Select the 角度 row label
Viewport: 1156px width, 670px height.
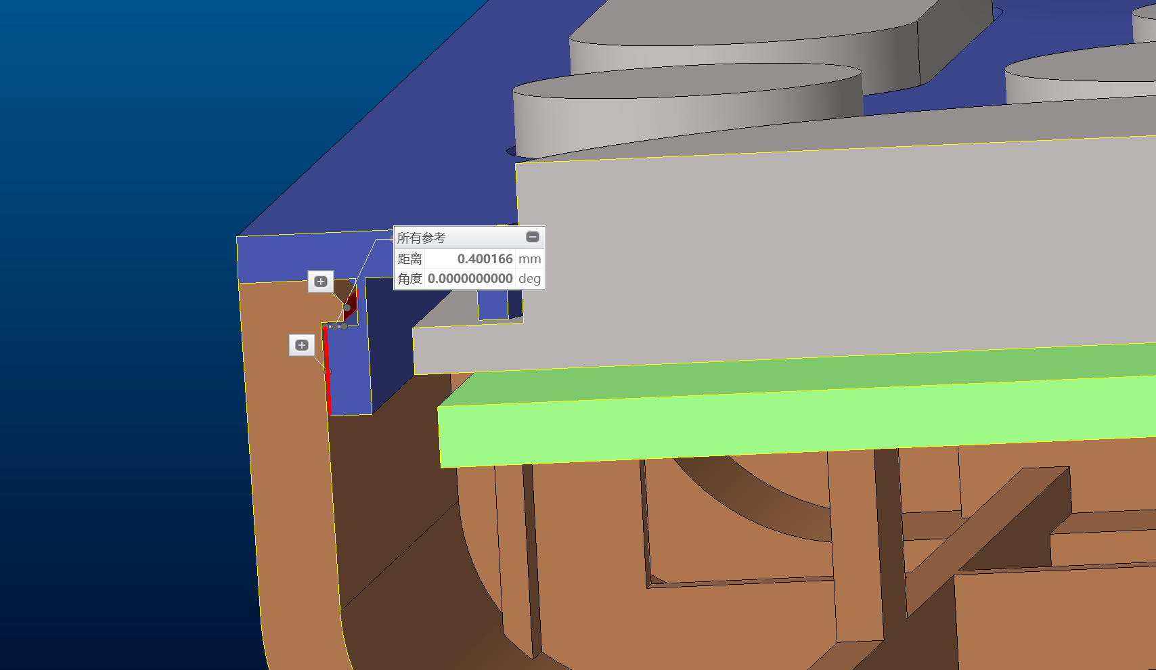click(x=410, y=279)
